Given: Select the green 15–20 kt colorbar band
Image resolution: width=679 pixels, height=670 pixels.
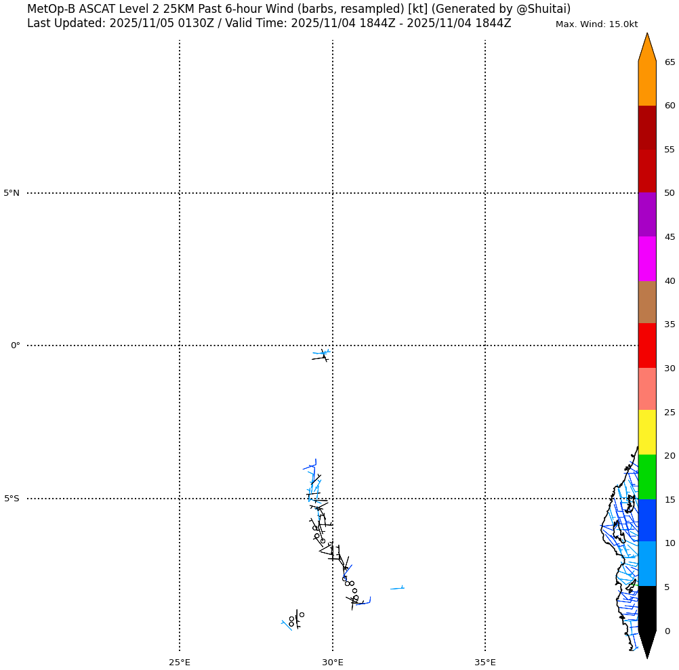Looking at the screenshot, I should click(647, 477).
